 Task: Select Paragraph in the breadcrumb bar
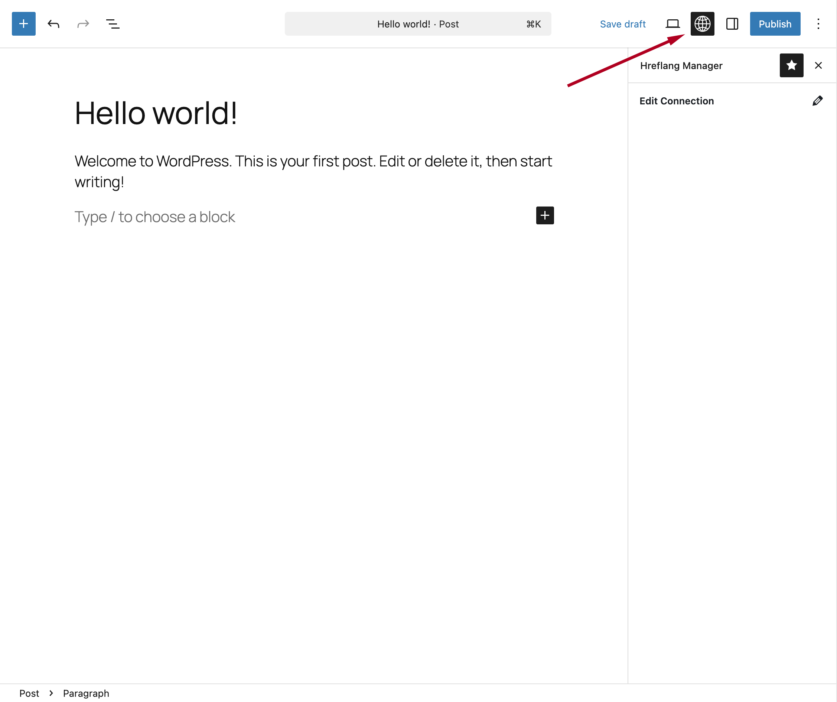(86, 693)
